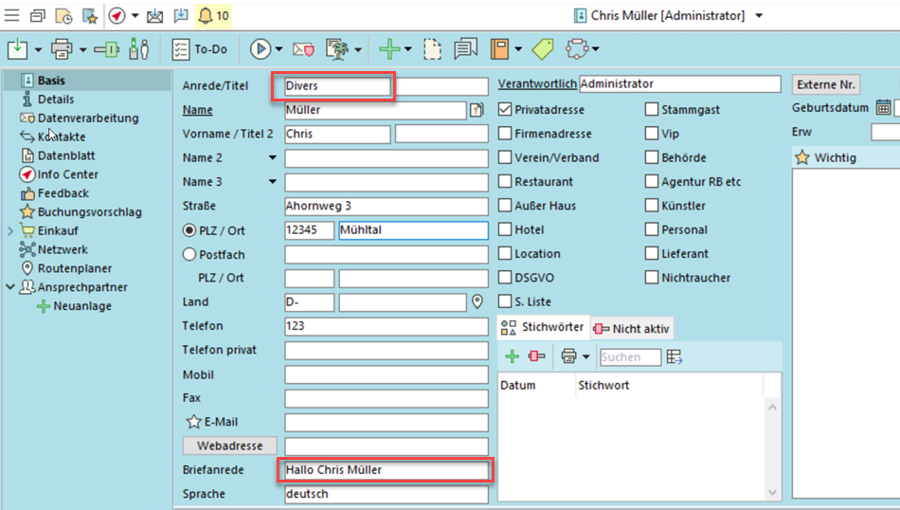
Task: Click the yellow tag icon in toolbar
Action: pyautogui.click(x=543, y=48)
